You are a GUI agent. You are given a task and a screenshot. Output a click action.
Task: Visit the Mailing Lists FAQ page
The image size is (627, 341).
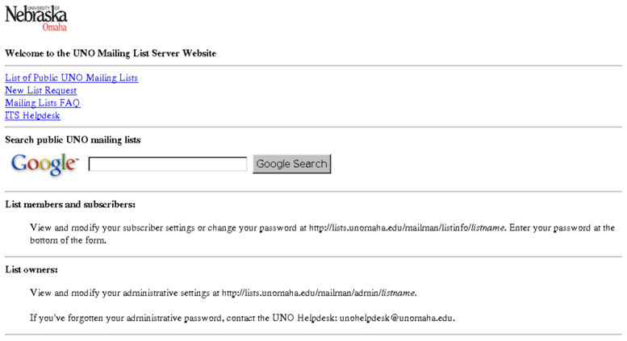pos(43,103)
